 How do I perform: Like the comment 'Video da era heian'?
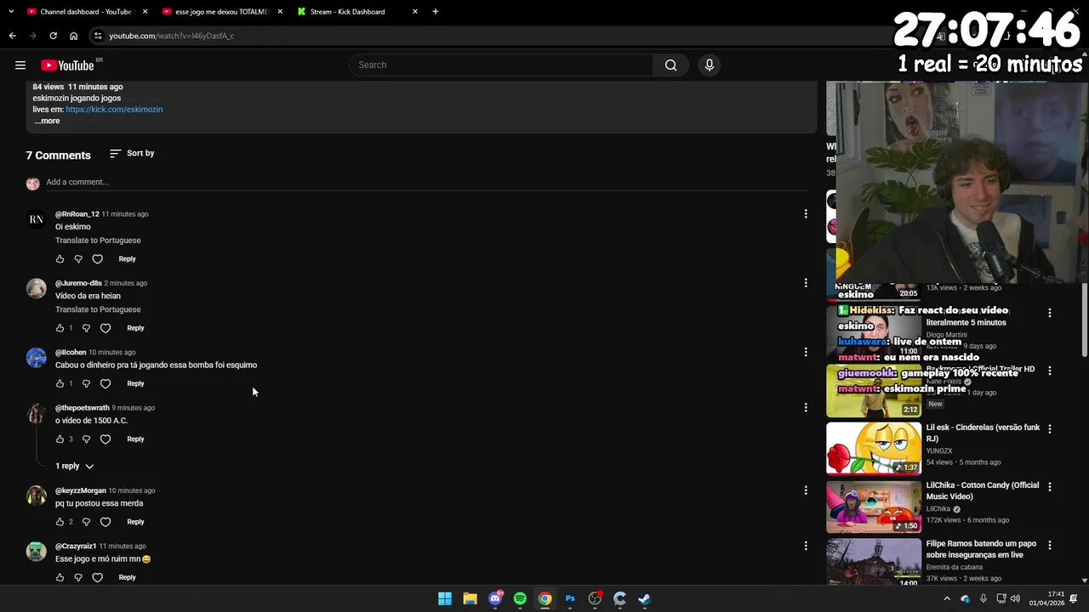click(x=60, y=328)
